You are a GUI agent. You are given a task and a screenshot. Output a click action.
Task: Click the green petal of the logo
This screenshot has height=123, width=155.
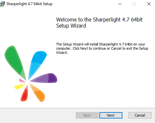point(14,61)
